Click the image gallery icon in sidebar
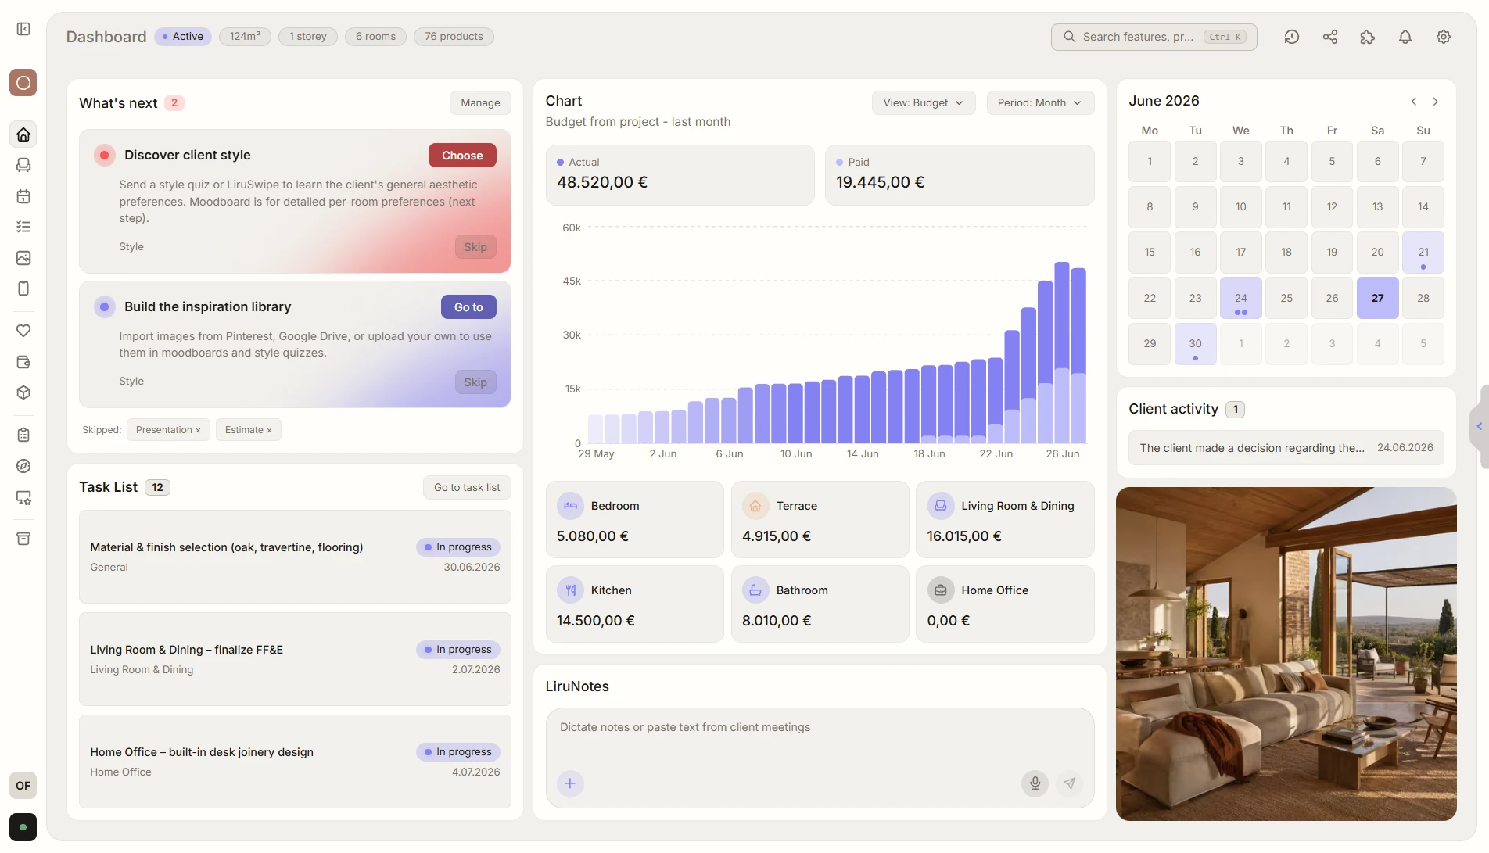Viewport: 1489px width, 853px height. tap(23, 258)
